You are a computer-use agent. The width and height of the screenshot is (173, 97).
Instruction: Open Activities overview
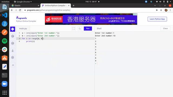point(5,2)
